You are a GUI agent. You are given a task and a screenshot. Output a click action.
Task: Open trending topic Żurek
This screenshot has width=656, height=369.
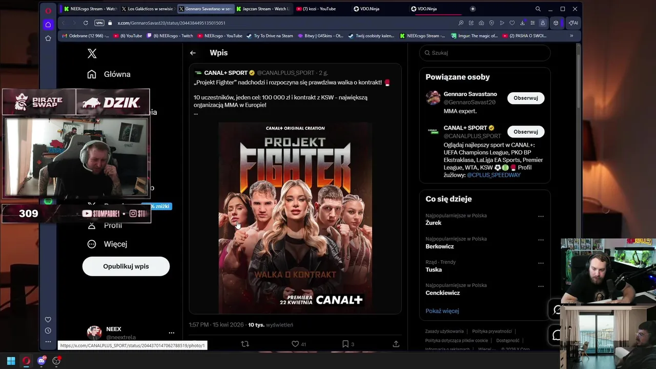coord(434,223)
